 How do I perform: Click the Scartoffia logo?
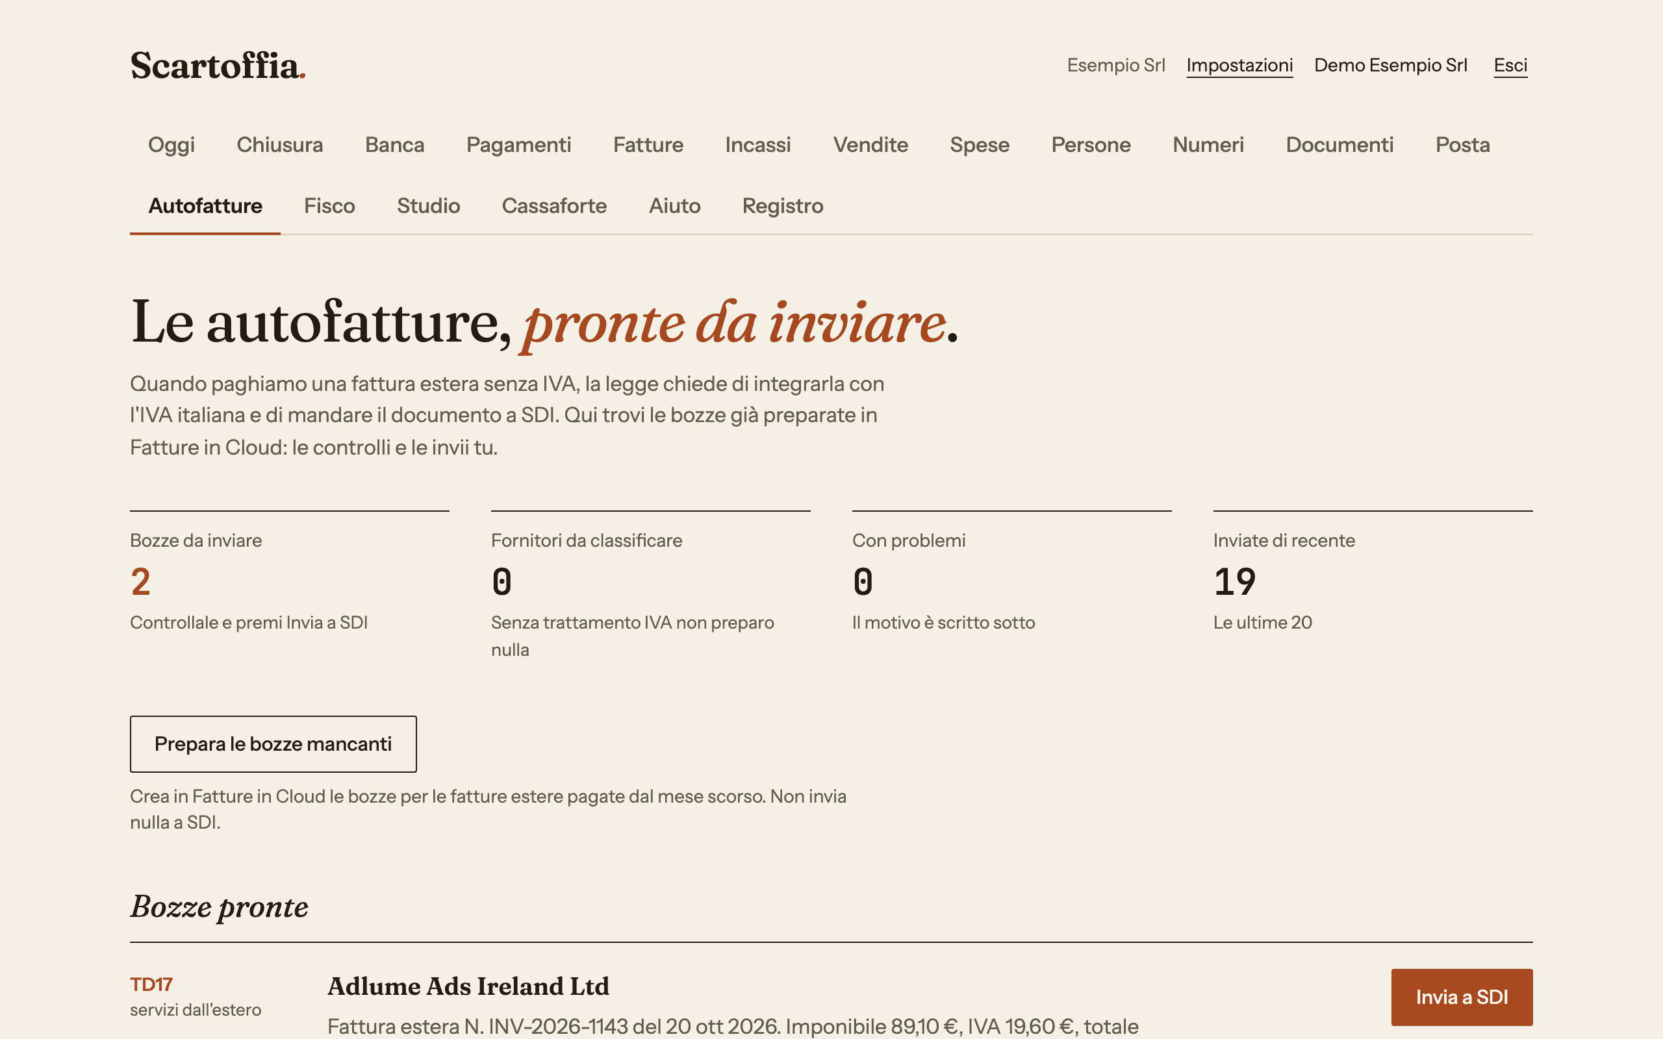click(218, 66)
